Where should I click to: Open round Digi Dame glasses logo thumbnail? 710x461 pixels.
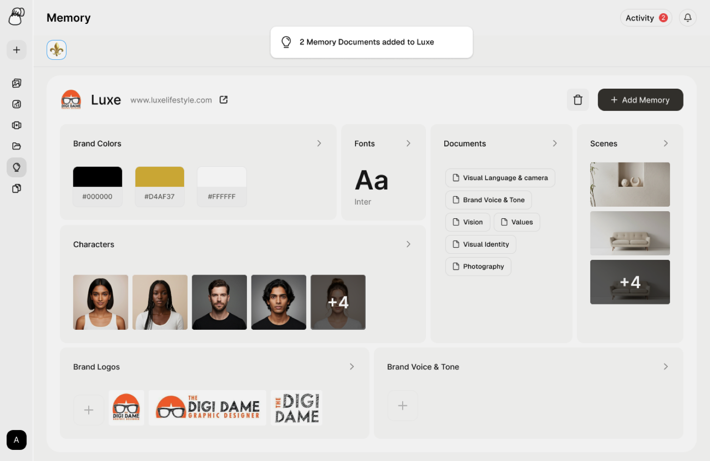point(126,407)
